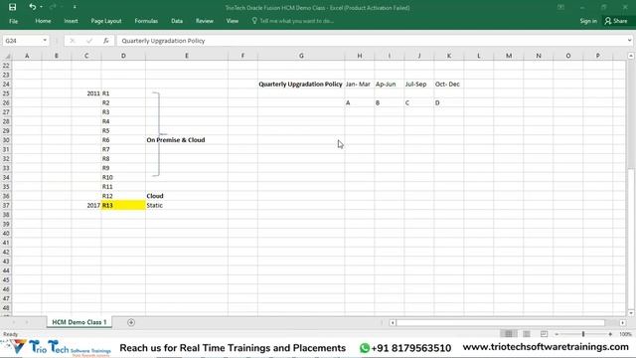636x358 pixels.
Task: Click the Sign in link
Action: (x=588, y=21)
